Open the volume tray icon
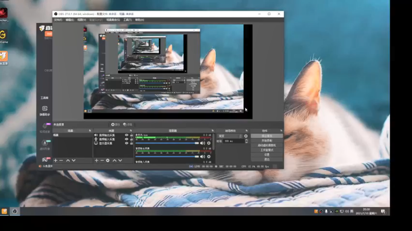This screenshot has width=412, height=231. click(x=347, y=211)
